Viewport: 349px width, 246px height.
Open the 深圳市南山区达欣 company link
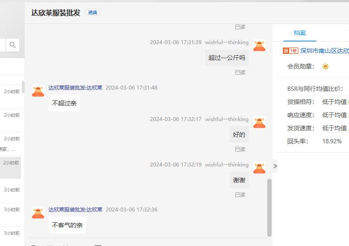[324, 51]
